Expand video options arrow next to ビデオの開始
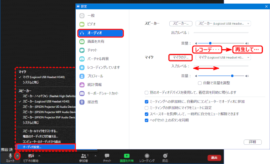270x164 pixels. pyautogui.click(x=39, y=156)
